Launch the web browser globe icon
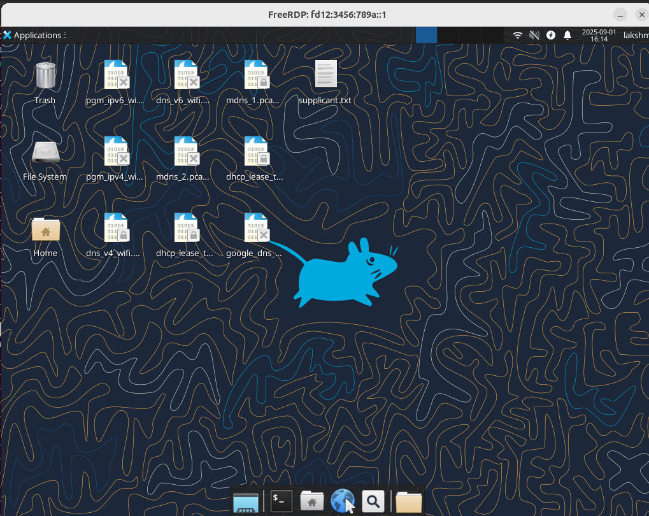Screen dimensions: 649x516 click(x=342, y=501)
